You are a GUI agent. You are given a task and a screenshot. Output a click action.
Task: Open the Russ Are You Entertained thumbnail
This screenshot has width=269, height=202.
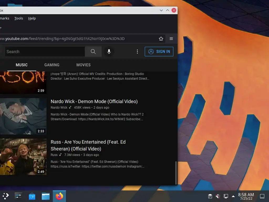point(23,157)
